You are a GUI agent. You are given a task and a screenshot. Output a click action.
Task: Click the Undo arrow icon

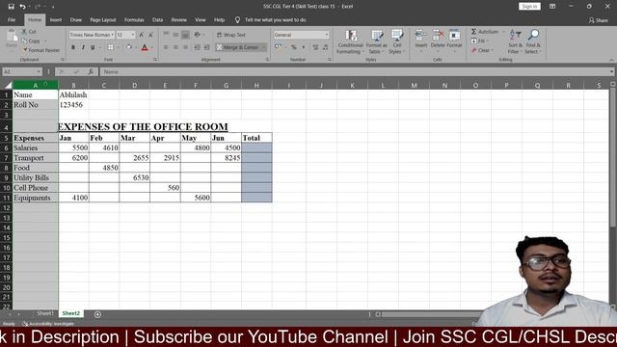coord(22,7)
